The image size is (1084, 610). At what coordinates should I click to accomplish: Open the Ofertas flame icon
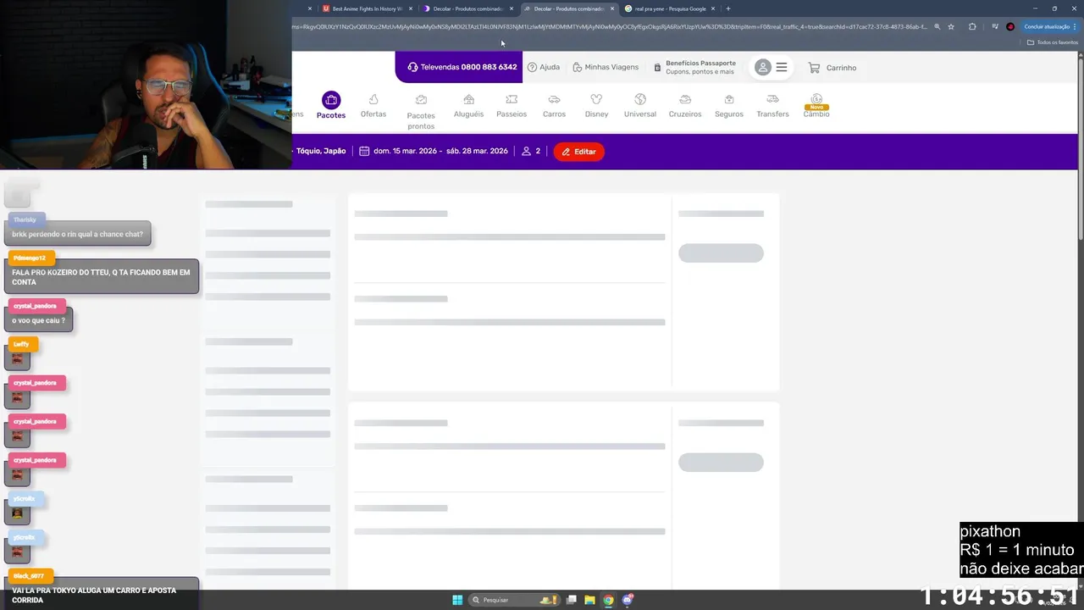click(x=373, y=100)
